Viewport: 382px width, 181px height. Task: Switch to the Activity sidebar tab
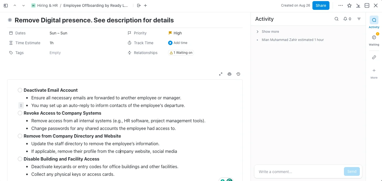[x=374, y=22]
